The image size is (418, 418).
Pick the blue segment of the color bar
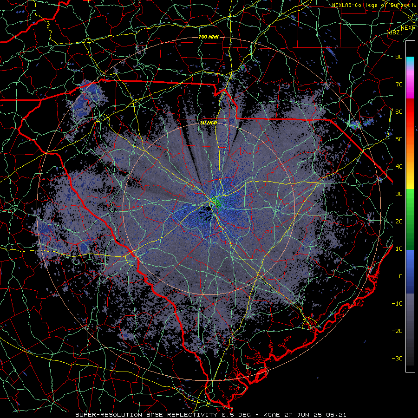410,271
